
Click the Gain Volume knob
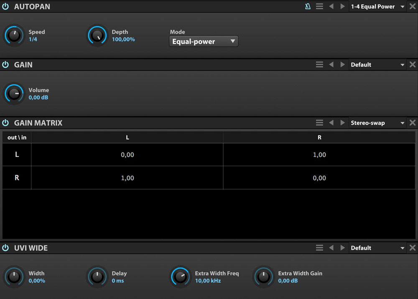pyautogui.click(x=14, y=93)
